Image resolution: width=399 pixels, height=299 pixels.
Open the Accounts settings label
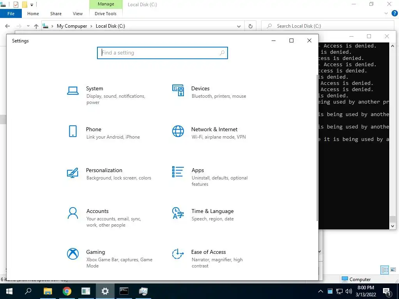pos(97,211)
